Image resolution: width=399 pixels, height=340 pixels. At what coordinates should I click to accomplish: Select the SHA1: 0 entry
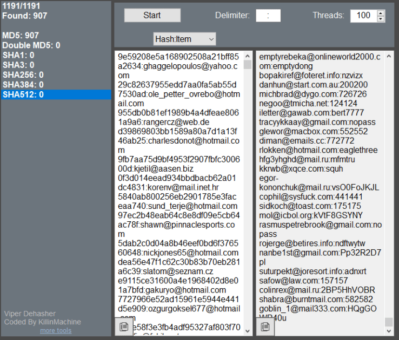[56, 55]
